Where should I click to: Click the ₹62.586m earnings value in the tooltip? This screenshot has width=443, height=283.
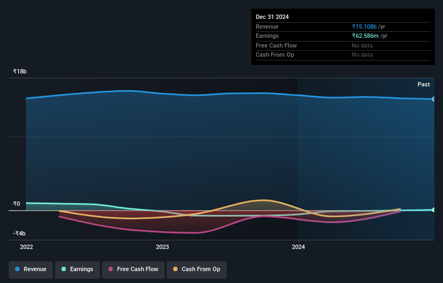(x=365, y=36)
